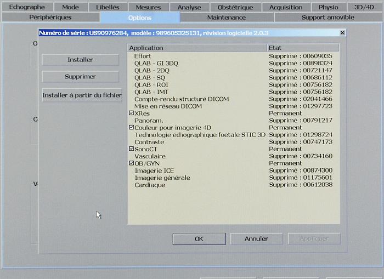This screenshot has width=384, height=279.
Task: Cancel using the Annuler button
Action: click(x=256, y=239)
